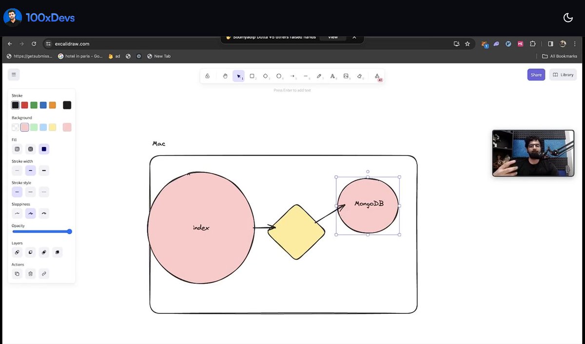Select the Hand panning tool
The image size is (585, 344).
(x=225, y=76)
